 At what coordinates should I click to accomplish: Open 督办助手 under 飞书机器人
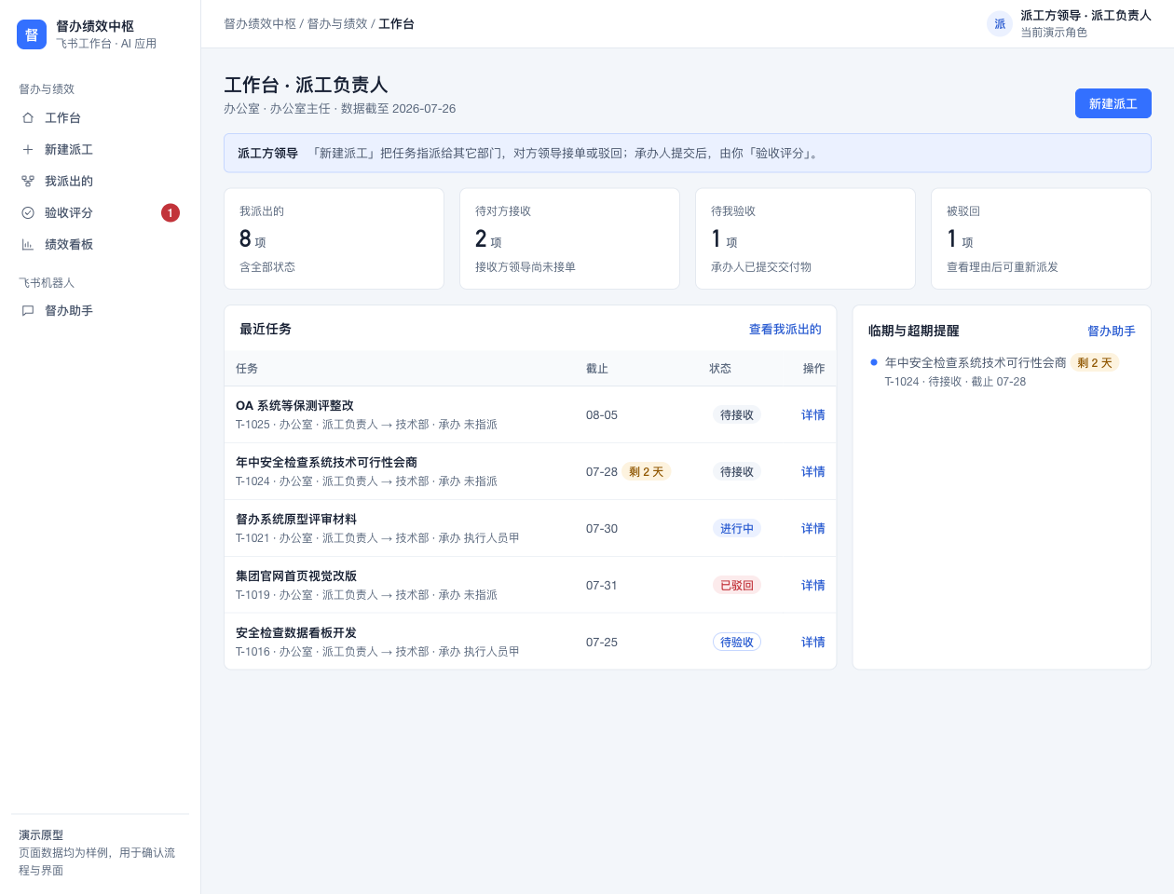(x=101, y=311)
